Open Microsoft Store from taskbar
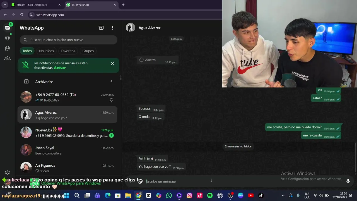Screen dimensions: 357x201 pyautogui.click(x=118, y=195)
